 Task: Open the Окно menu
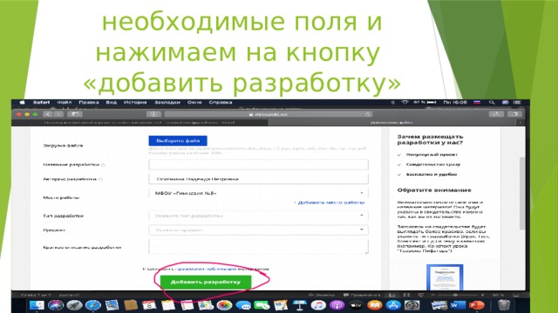pos(194,103)
